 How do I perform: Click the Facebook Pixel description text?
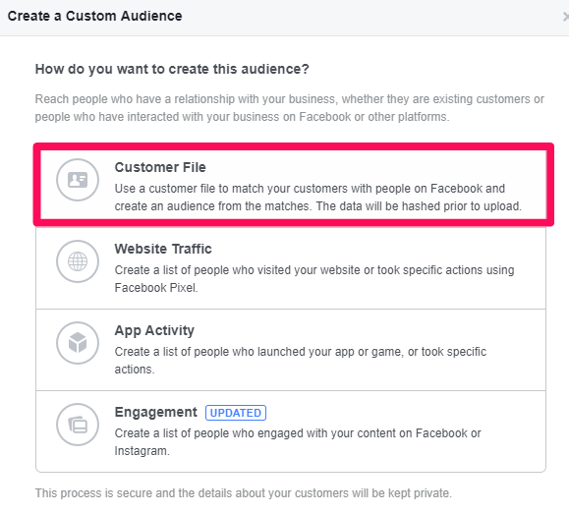coord(314,279)
